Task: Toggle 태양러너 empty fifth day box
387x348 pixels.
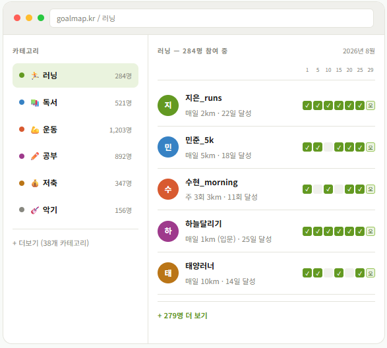Action: coord(349,273)
